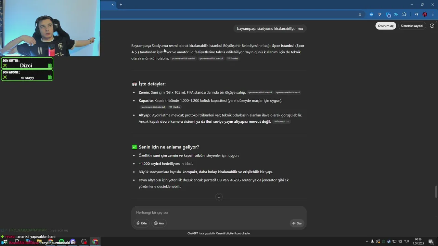
Task: Click the Son Gifter name 'Dizci'
Action: 26,66
